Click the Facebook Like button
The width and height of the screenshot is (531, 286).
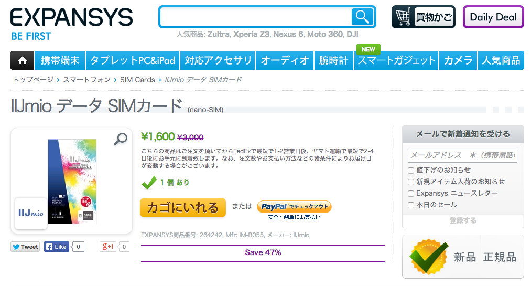(x=57, y=247)
